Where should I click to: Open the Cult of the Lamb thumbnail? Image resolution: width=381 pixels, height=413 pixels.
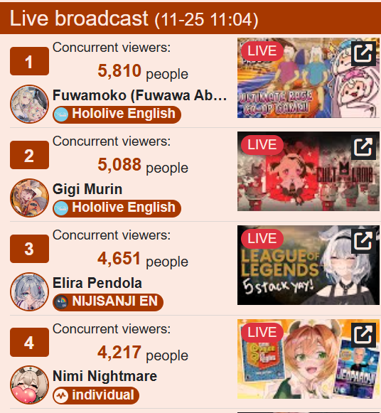(x=308, y=171)
